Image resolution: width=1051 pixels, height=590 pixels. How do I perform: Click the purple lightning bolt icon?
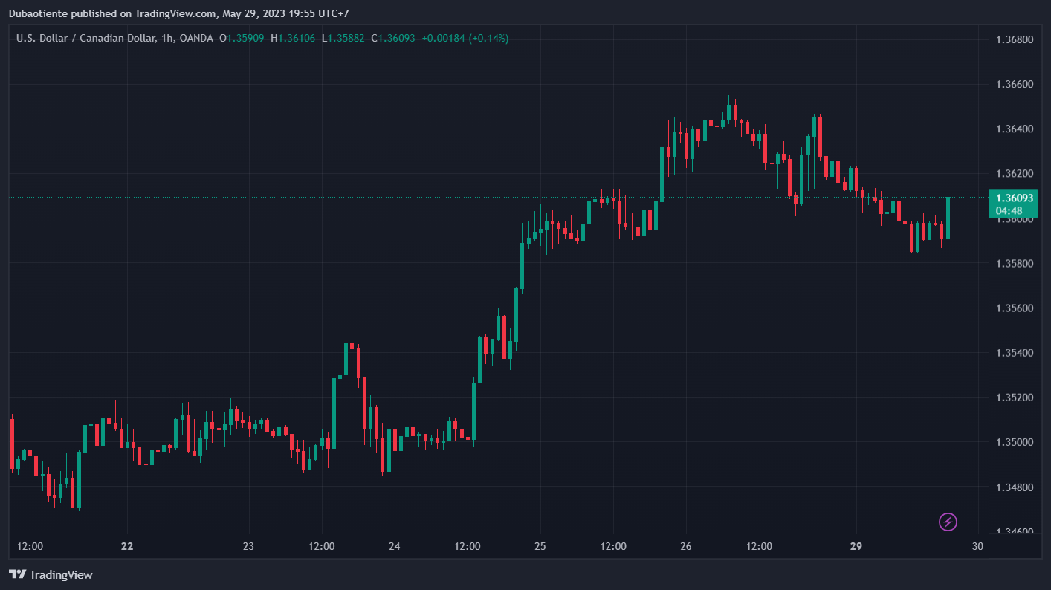[x=948, y=522]
